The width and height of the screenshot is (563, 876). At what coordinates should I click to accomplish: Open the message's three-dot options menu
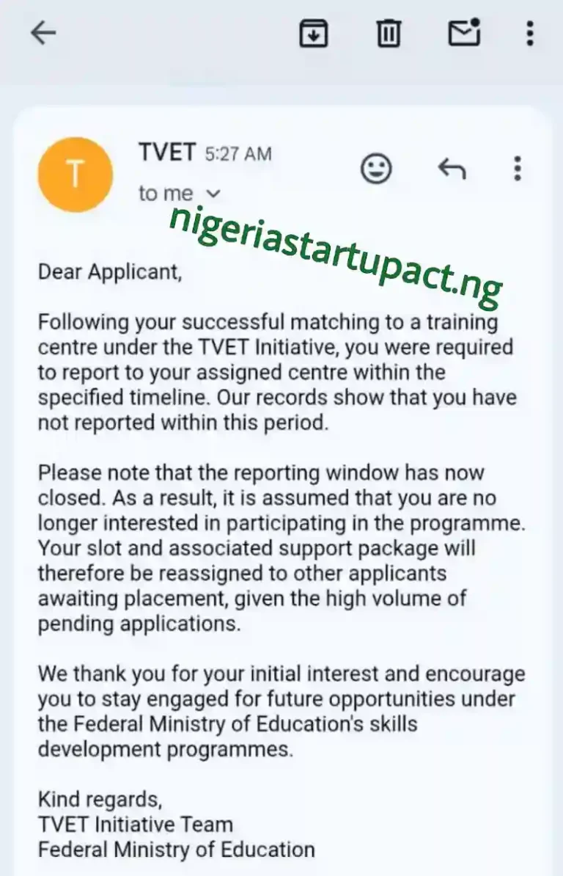[x=518, y=169]
